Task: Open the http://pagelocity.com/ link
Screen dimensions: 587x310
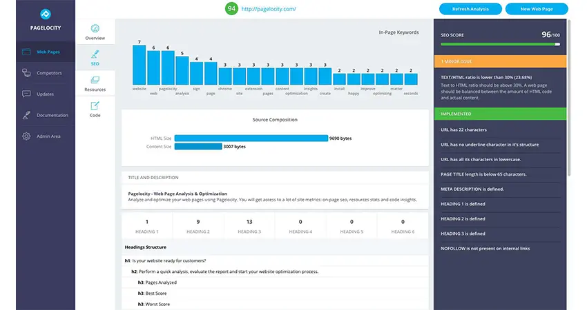Action: [269, 9]
